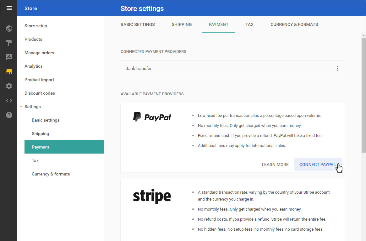Open Basic settings sub-item in sidebar
Image resolution: width=366 pixels, height=241 pixels.
46,120
